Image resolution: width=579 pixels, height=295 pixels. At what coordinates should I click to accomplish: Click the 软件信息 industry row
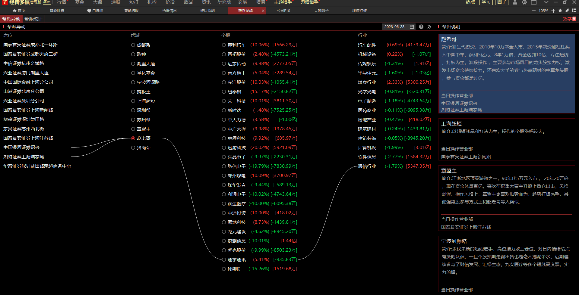pos(394,157)
